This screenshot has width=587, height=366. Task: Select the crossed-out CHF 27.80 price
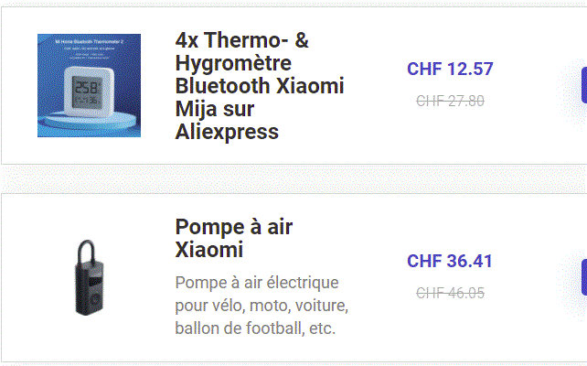click(x=450, y=101)
